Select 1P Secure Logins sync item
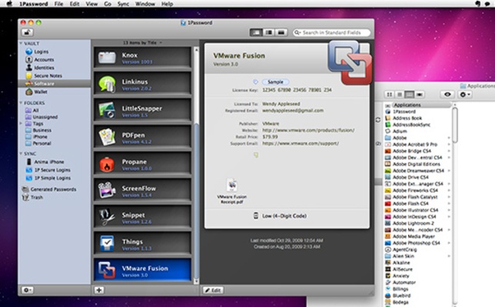Viewport: 495px width, 307px height. pos(48,170)
